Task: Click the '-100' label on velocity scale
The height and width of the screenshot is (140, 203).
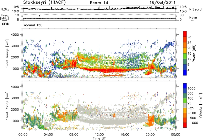Action: (192, 113)
